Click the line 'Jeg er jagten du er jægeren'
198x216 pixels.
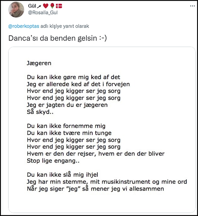pos(67,105)
